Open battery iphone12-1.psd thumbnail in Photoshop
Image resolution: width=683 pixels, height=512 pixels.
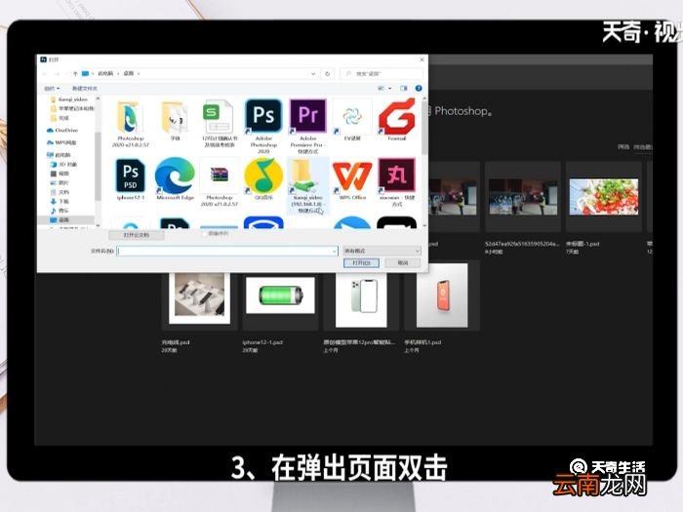(x=280, y=296)
